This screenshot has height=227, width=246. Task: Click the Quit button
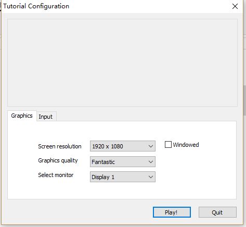point(217,212)
